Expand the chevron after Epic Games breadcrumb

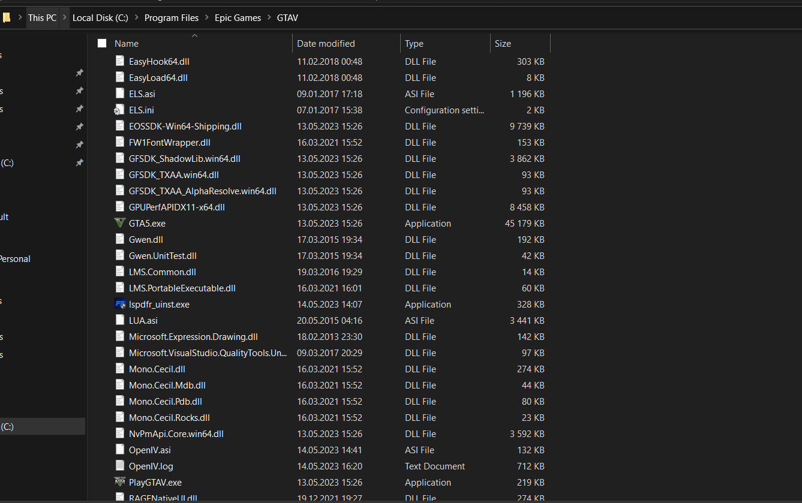tap(269, 18)
